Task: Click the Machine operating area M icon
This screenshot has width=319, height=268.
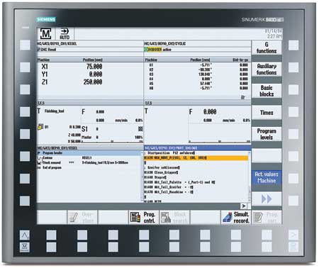Action: tap(45, 34)
